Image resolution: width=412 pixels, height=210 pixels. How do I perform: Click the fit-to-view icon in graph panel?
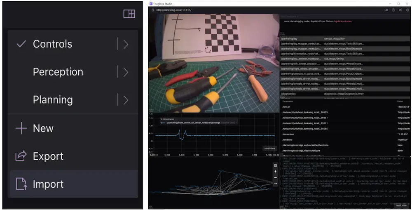tap(275, 165)
